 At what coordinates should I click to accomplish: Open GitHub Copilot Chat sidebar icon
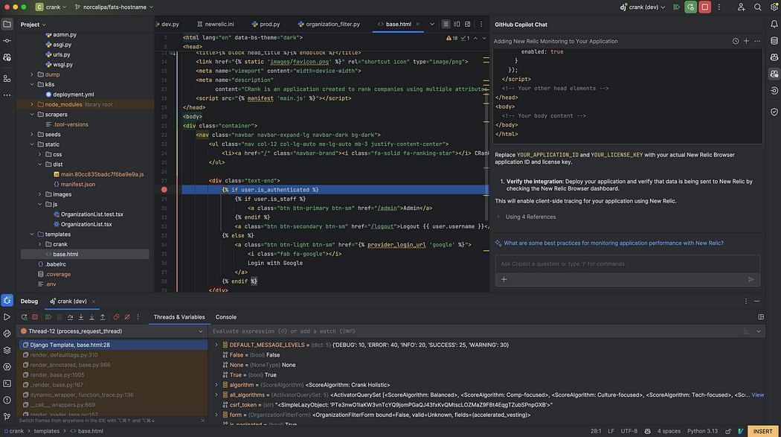(x=774, y=74)
